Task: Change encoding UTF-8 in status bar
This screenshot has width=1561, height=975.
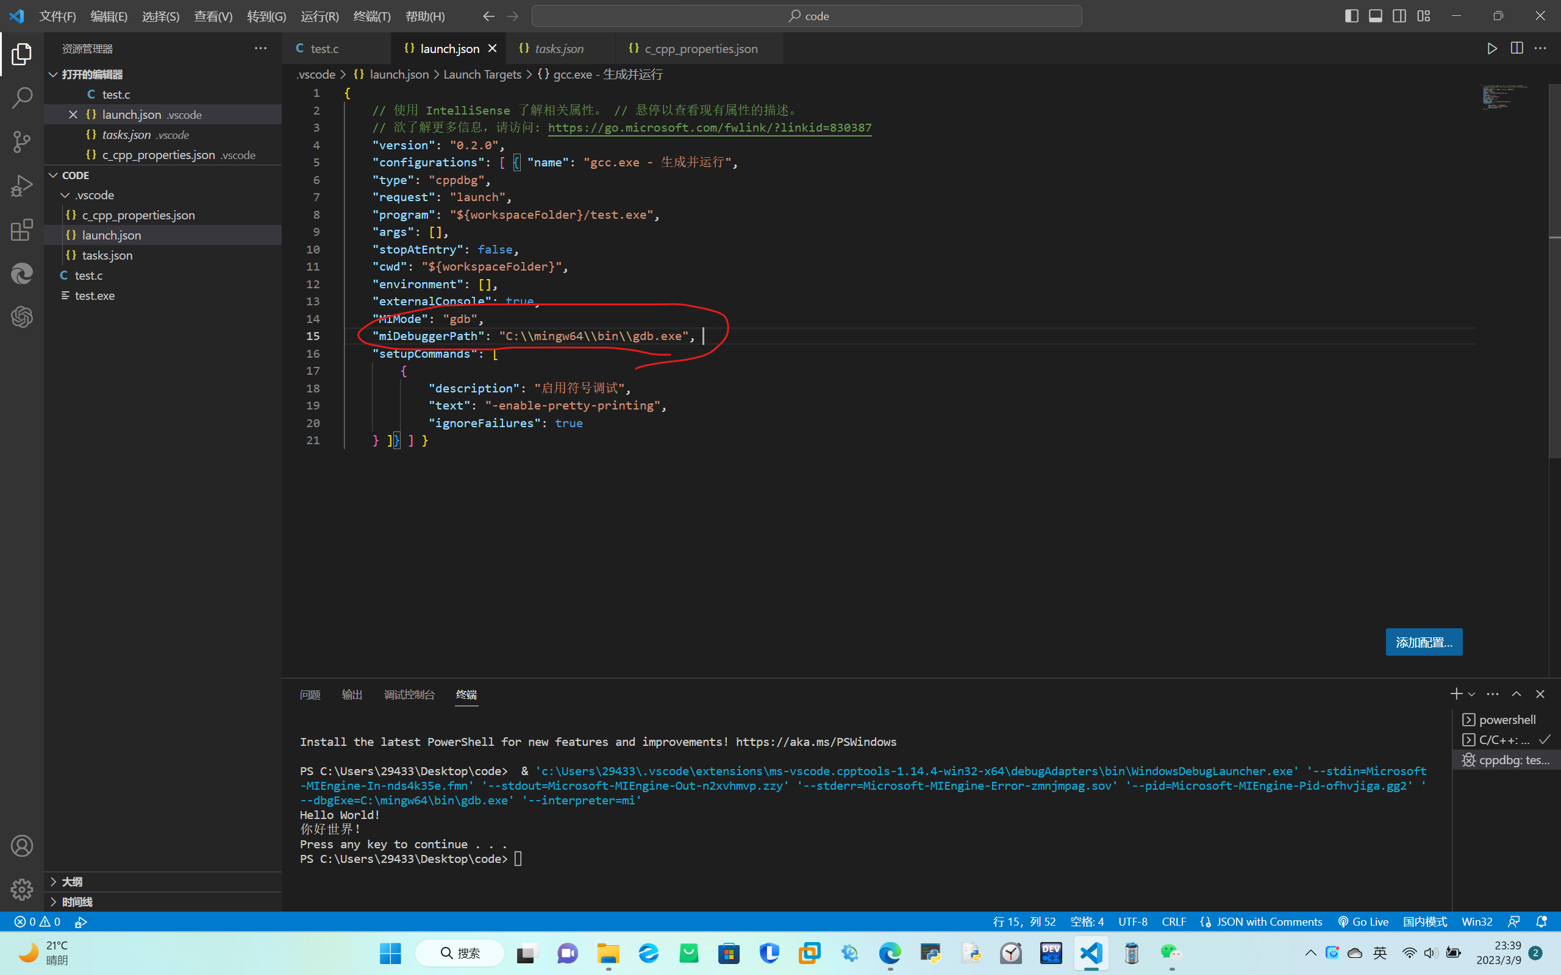Action: pyautogui.click(x=1133, y=921)
